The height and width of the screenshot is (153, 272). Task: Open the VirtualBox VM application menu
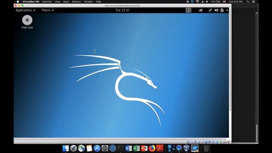coord(31,2)
